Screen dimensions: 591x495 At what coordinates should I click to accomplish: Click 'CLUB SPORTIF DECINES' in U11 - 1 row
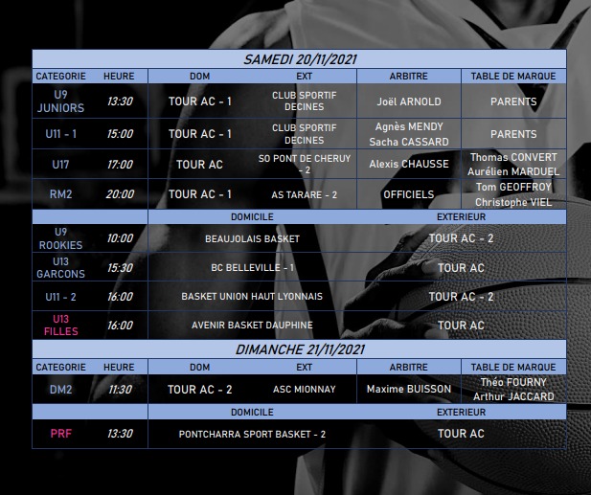coord(305,134)
